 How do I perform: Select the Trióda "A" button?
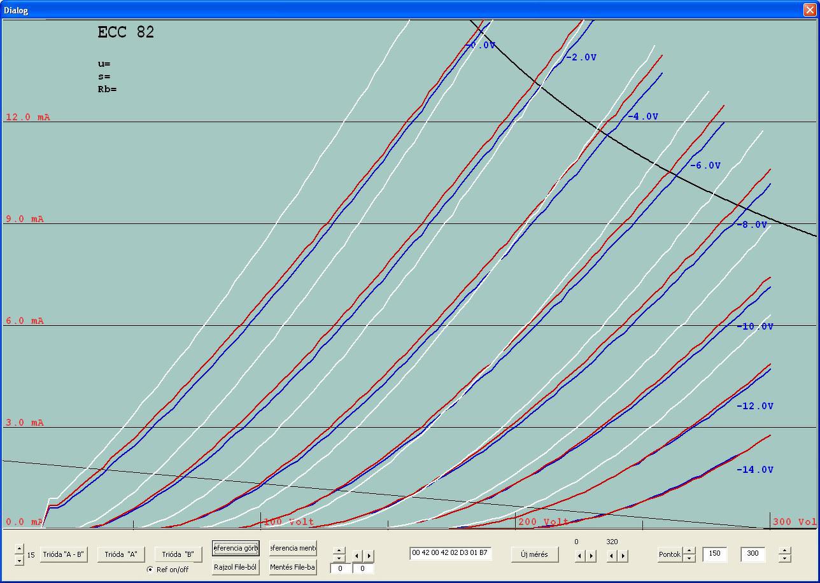[121, 554]
